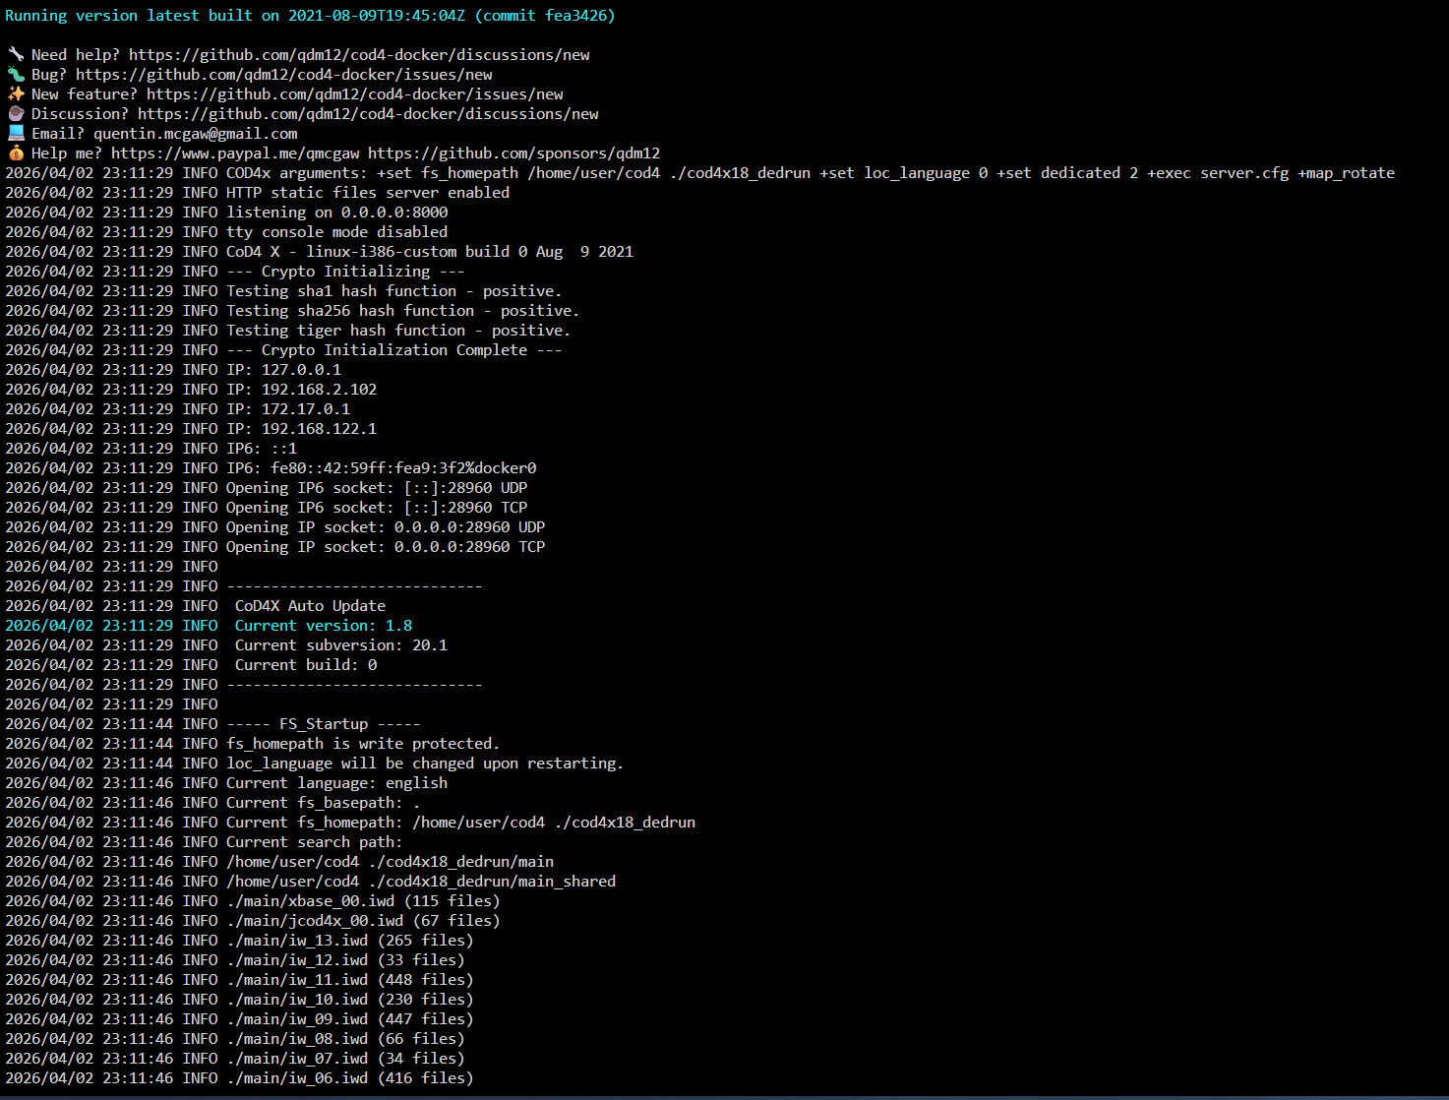The width and height of the screenshot is (1449, 1100).
Task: Click the highlighted Current version: 1.8 line
Action: click(323, 626)
